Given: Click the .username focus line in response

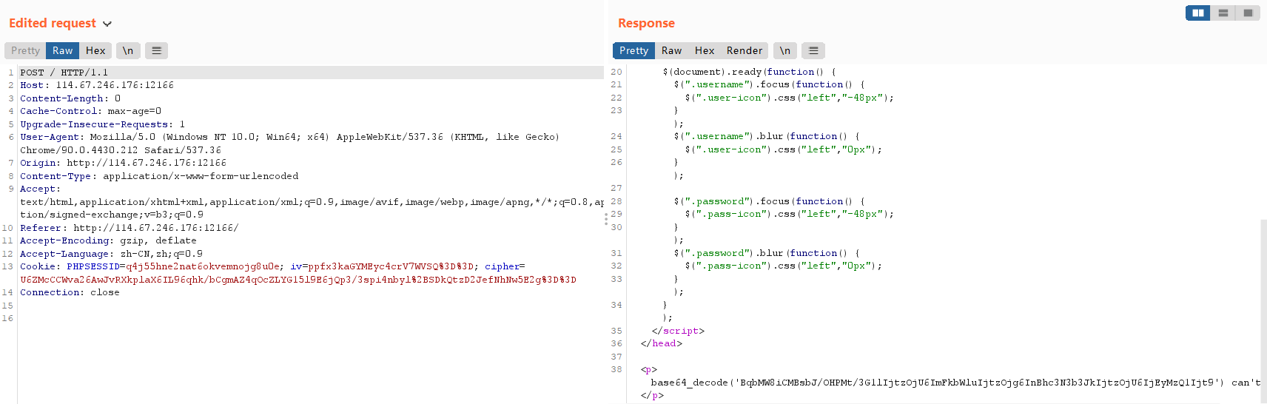Looking at the screenshot, I should [x=769, y=84].
